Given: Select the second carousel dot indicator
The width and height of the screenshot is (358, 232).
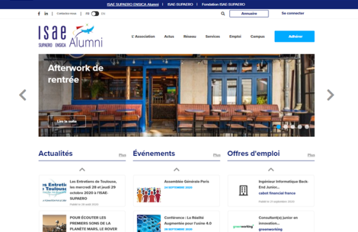Looking at the screenshot, I should pos(285,127).
